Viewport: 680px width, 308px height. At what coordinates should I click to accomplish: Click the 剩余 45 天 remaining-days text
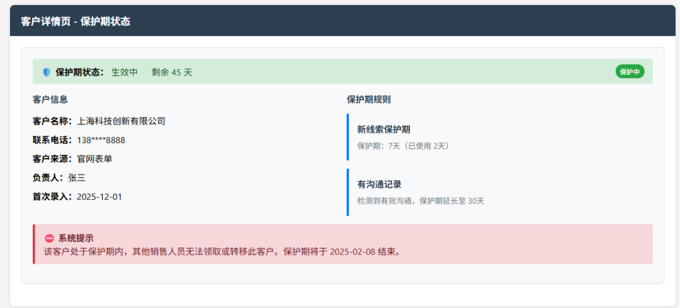click(172, 72)
